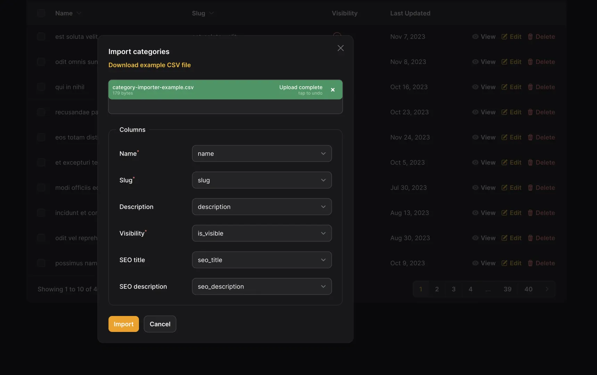Delete the category updated Oct 9, 2023

click(x=541, y=263)
